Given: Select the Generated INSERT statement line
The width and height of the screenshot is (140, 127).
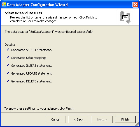Looking at the screenshot, I should click(x=31, y=66).
